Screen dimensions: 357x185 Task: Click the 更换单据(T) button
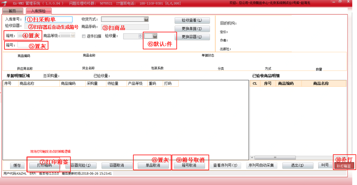click(x=192, y=29)
